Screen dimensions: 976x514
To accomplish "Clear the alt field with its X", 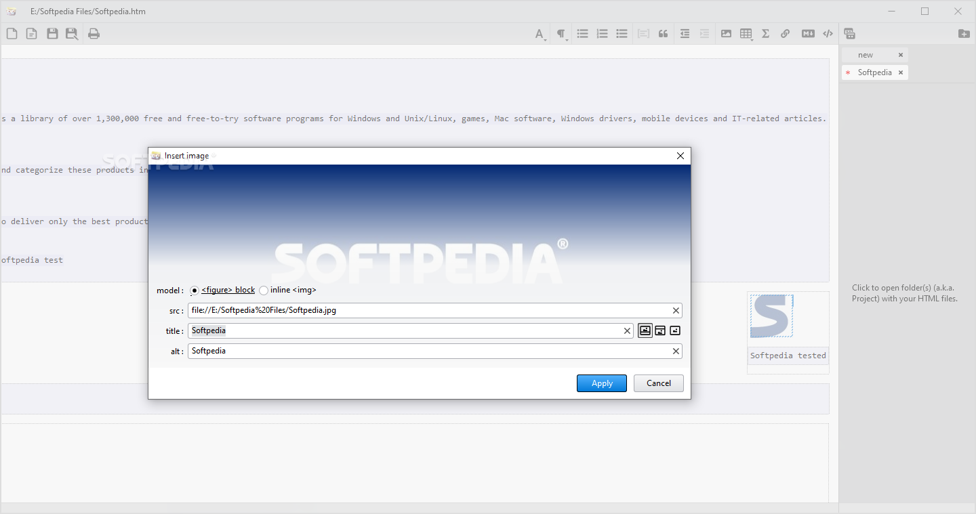I will point(676,351).
